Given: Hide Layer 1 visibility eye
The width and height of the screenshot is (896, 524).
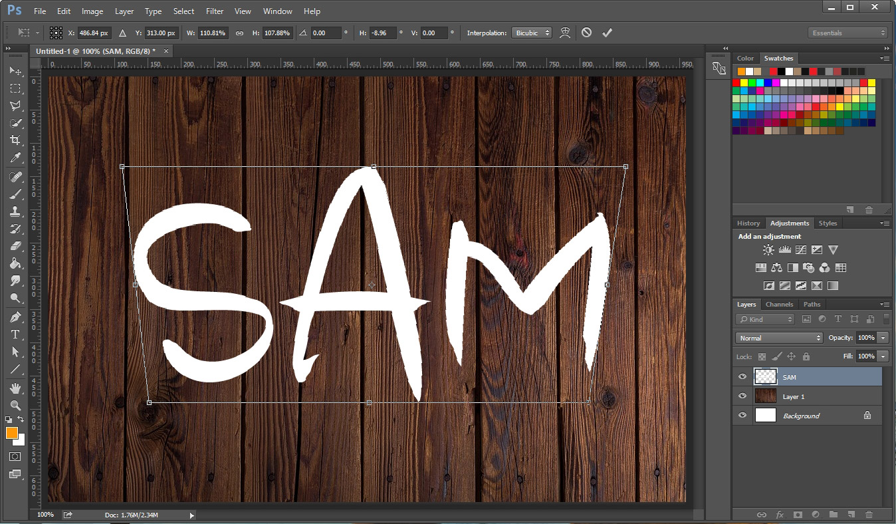Looking at the screenshot, I should point(742,396).
